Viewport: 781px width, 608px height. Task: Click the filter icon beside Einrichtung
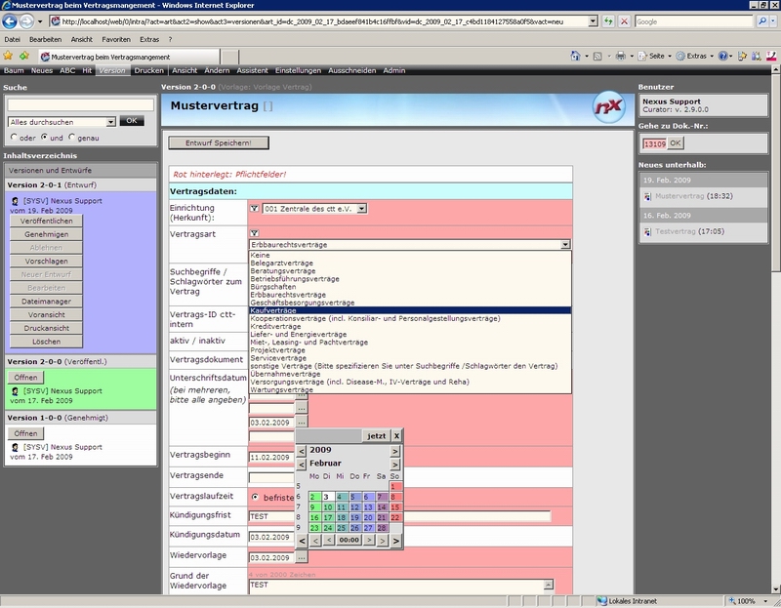[254, 209]
